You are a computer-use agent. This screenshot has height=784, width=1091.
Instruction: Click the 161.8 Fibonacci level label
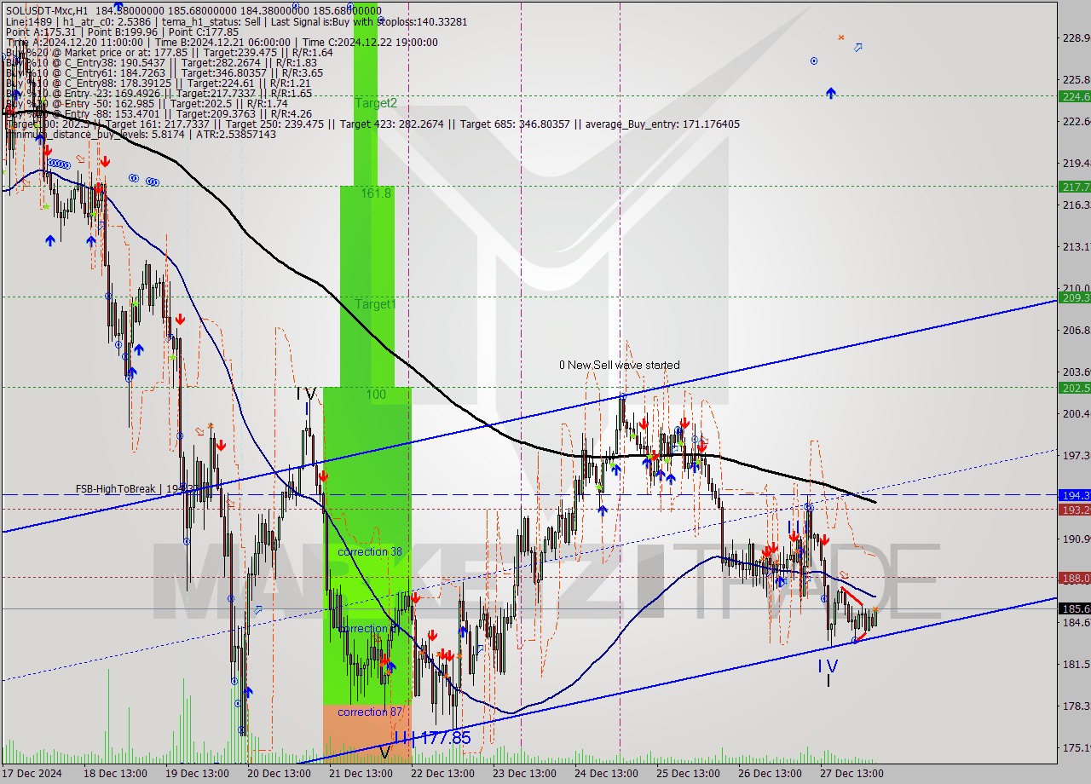[x=376, y=193]
